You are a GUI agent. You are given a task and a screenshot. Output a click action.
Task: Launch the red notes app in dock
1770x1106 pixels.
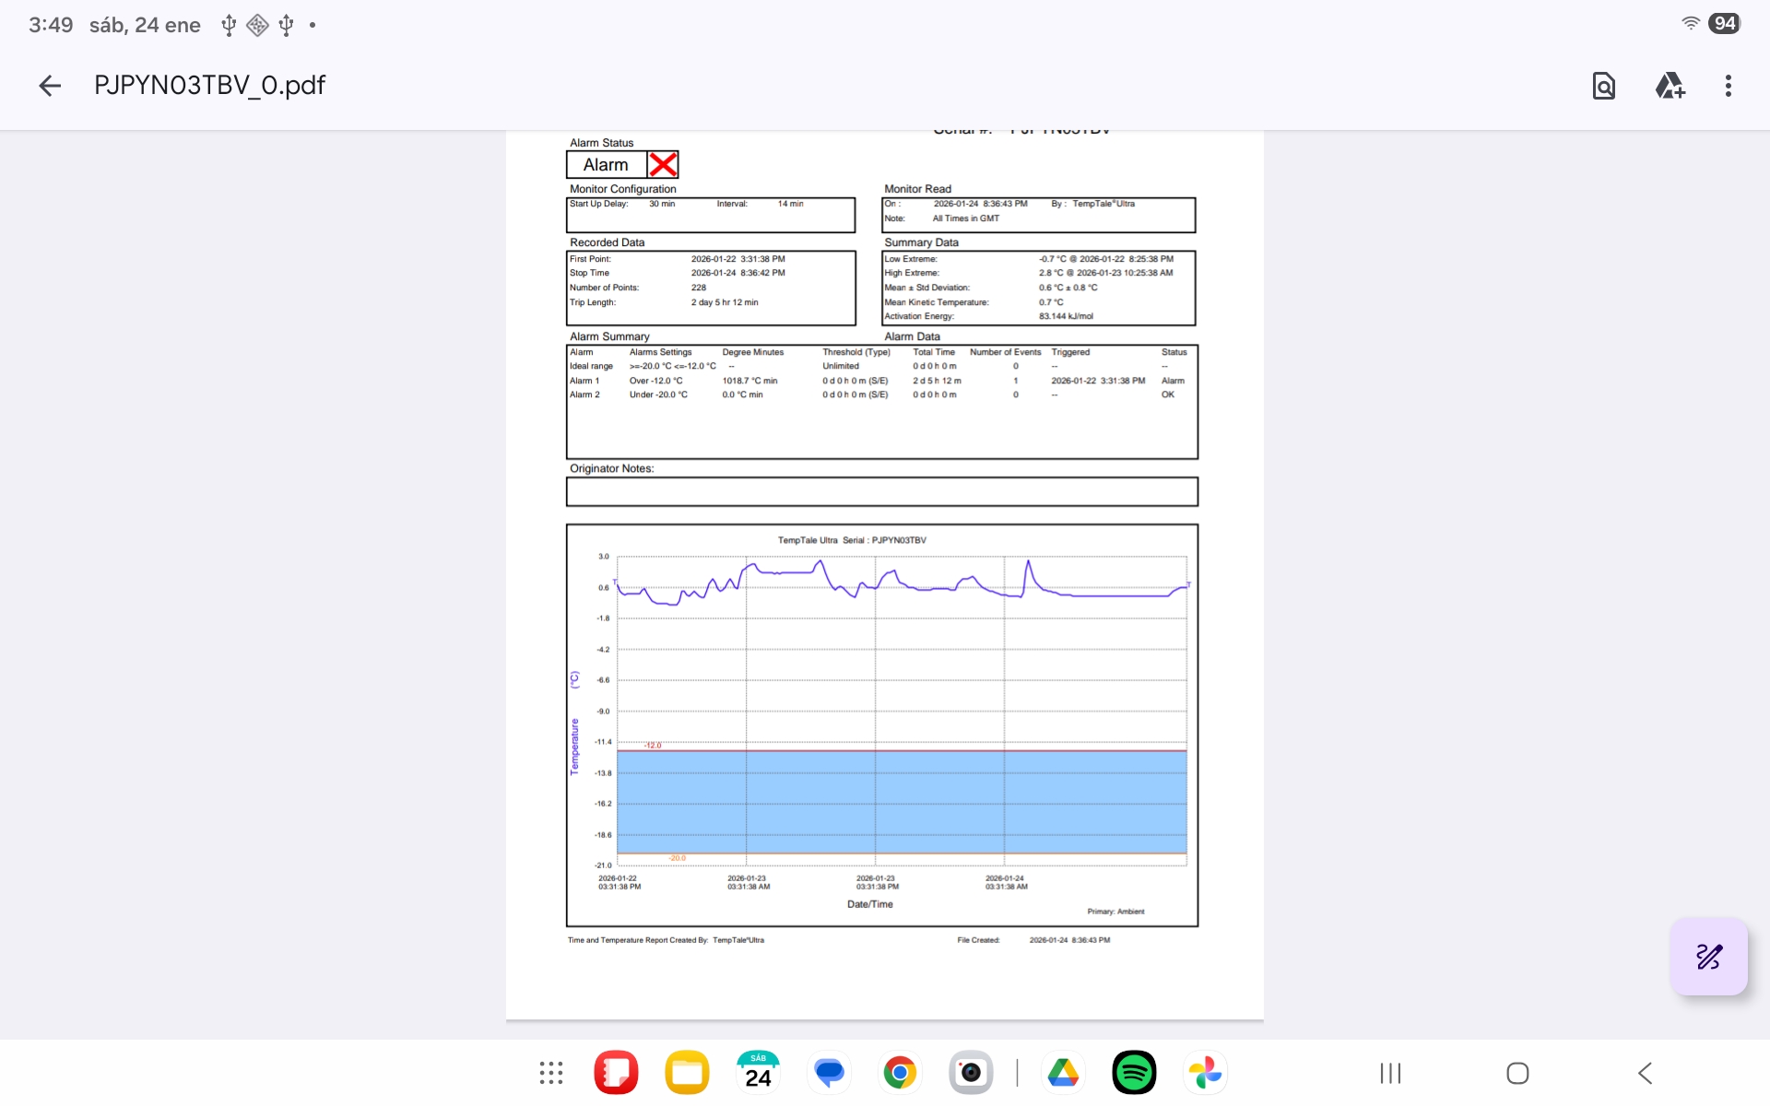tap(616, 1073)
